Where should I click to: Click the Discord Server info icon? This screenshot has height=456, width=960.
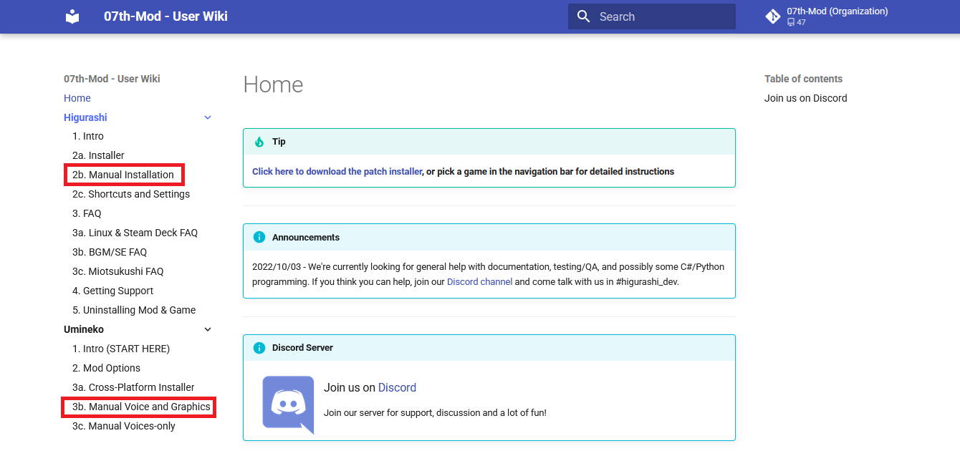pyautogui.click(x=259, y=348)
